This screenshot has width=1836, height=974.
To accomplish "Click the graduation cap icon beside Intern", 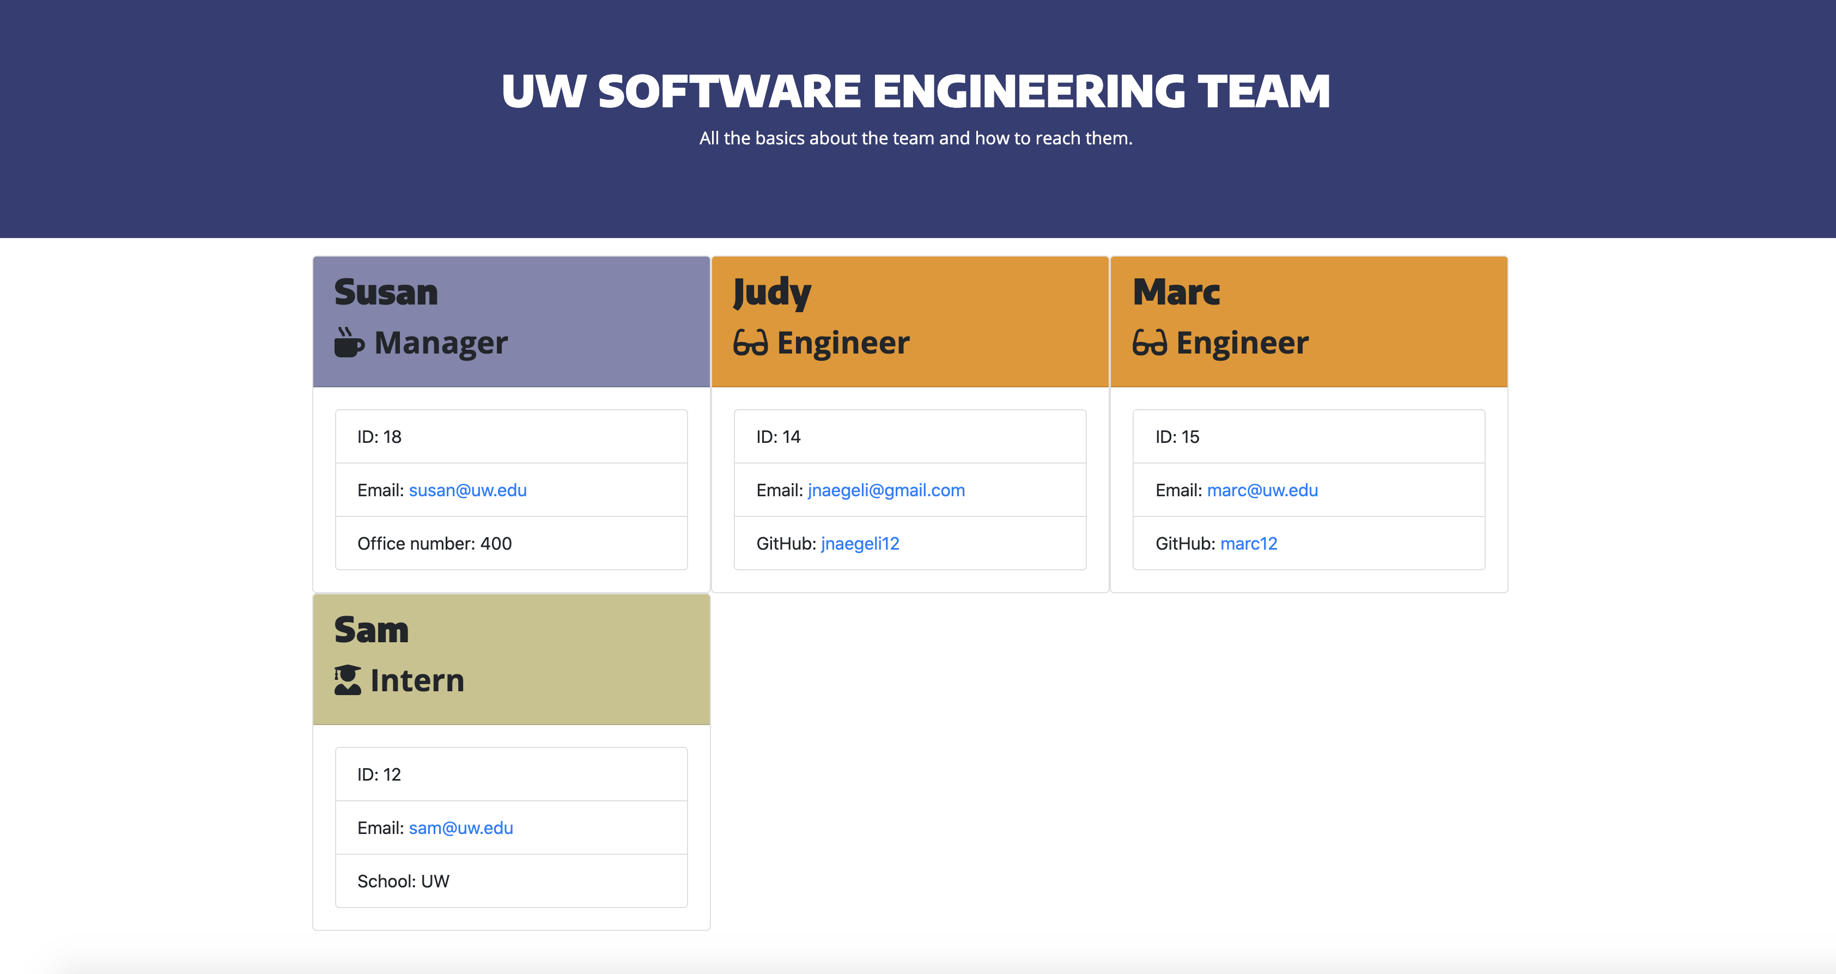I will coord(347,680).
